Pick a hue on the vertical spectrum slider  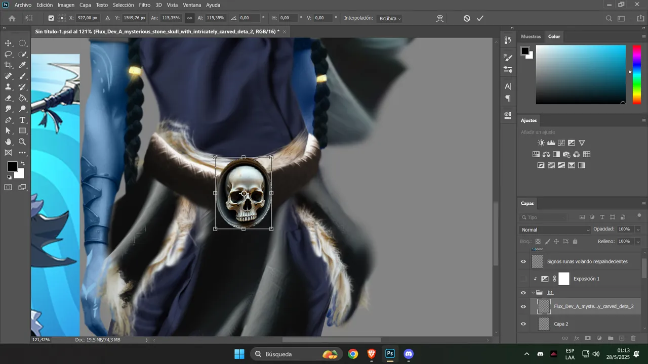(x=636, y=74)
